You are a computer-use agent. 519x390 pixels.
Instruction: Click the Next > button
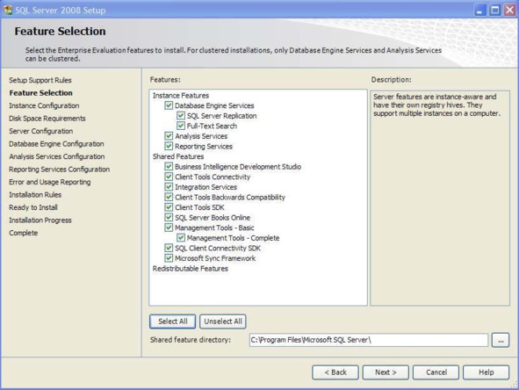(386, 372)
